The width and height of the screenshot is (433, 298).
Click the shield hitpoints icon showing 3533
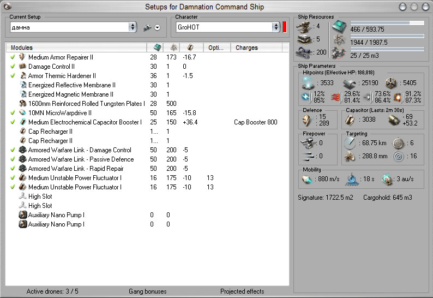(308, 83)
